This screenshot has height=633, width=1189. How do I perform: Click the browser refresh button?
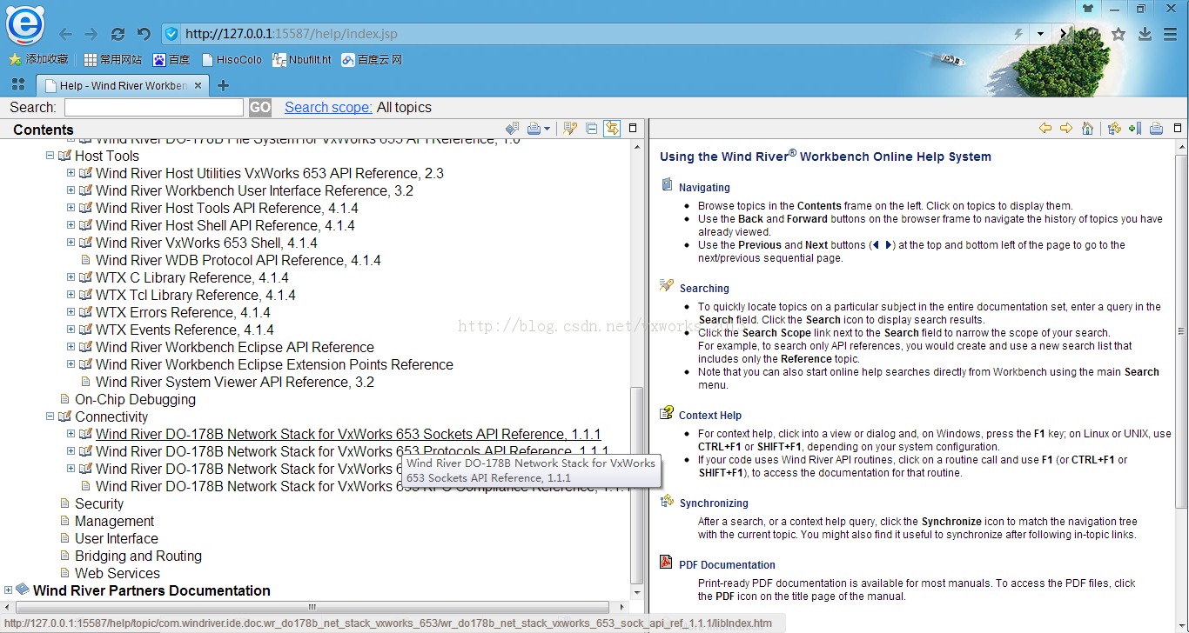pos(118,34)
